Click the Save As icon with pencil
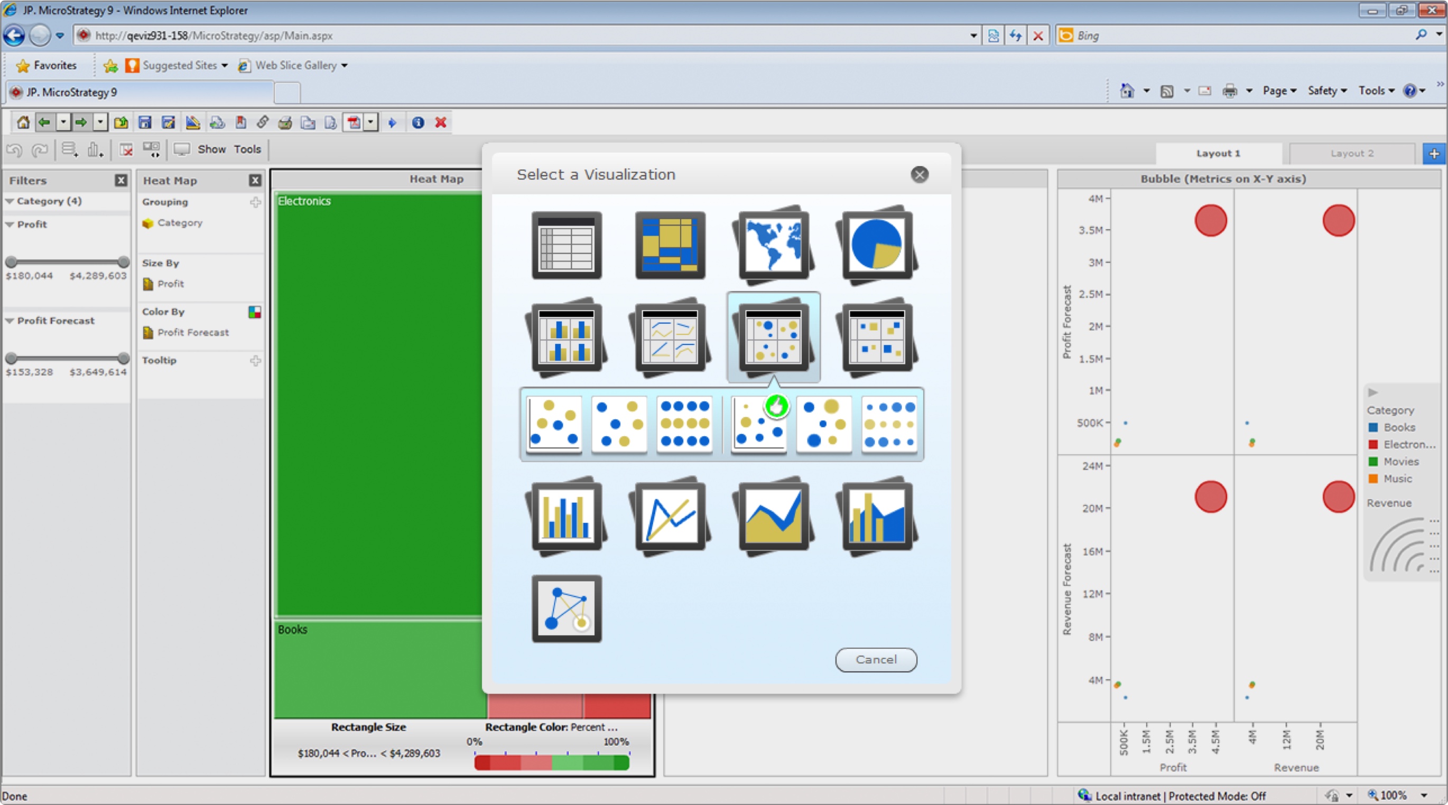The image size is (1448, 805). (x=168, y=122)
